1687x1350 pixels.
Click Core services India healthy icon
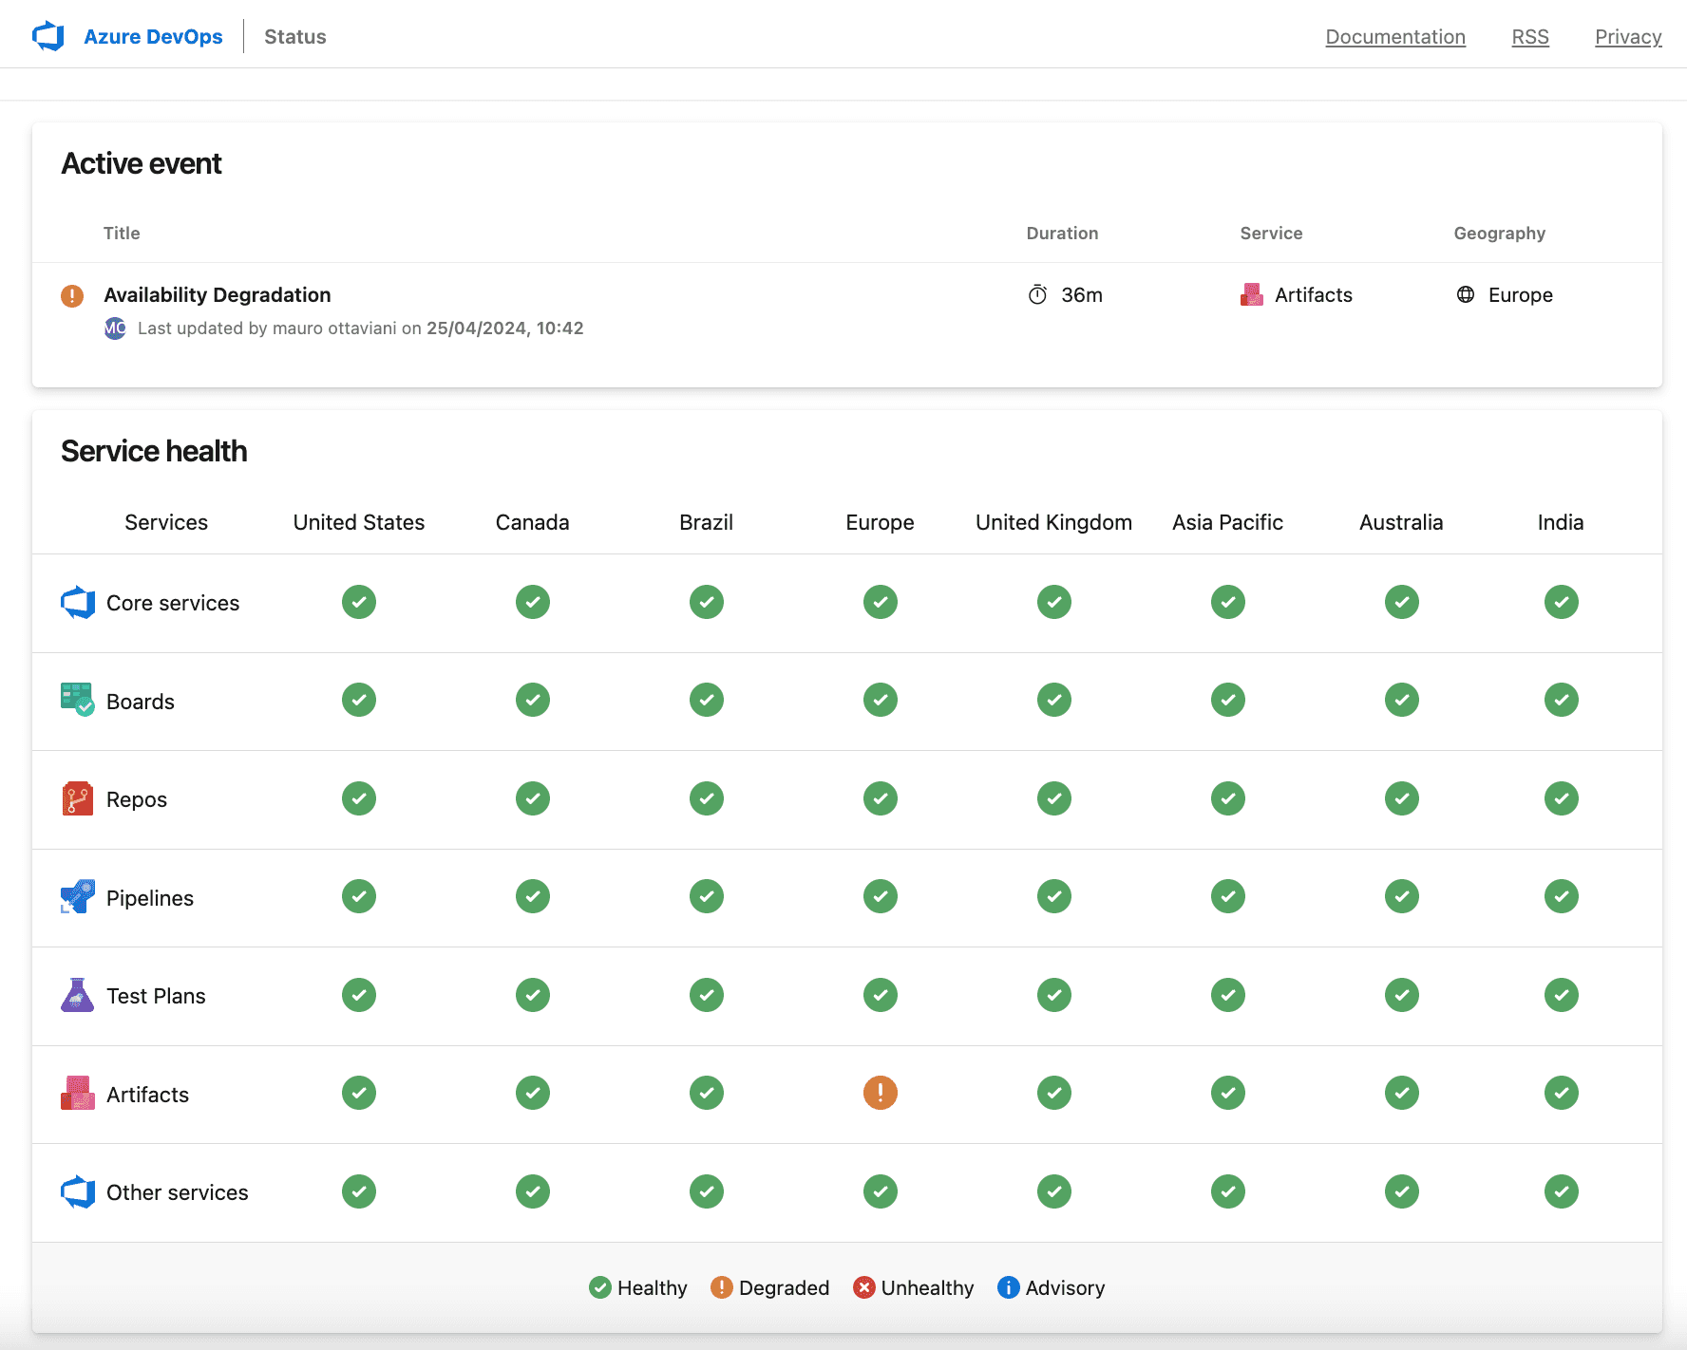[x=1562, y=602]
